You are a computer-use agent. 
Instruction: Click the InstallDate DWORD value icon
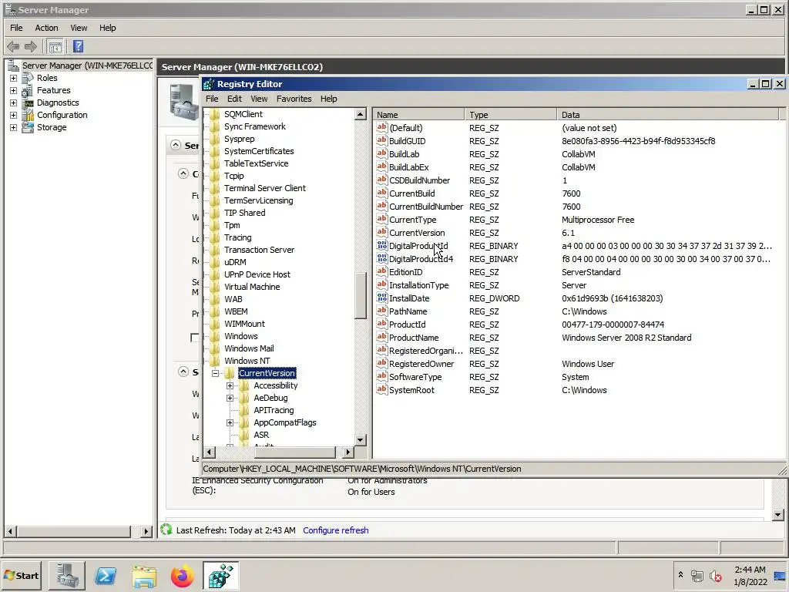tap(382, 298)
